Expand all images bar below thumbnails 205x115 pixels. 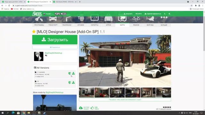pos(125,100)
